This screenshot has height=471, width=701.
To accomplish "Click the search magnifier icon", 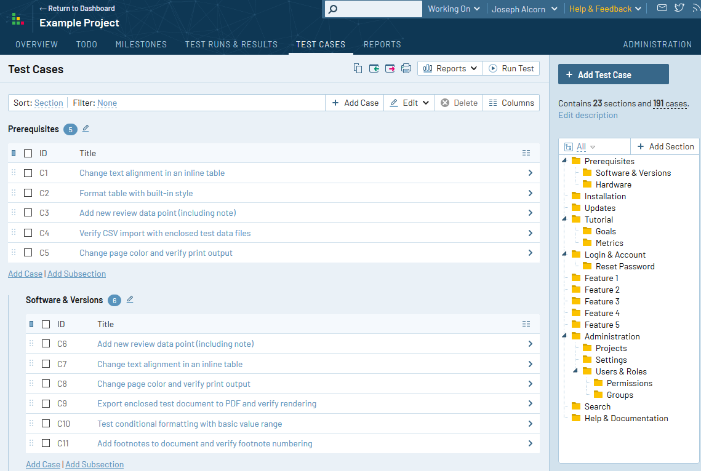I will click(x=333, y=9).
